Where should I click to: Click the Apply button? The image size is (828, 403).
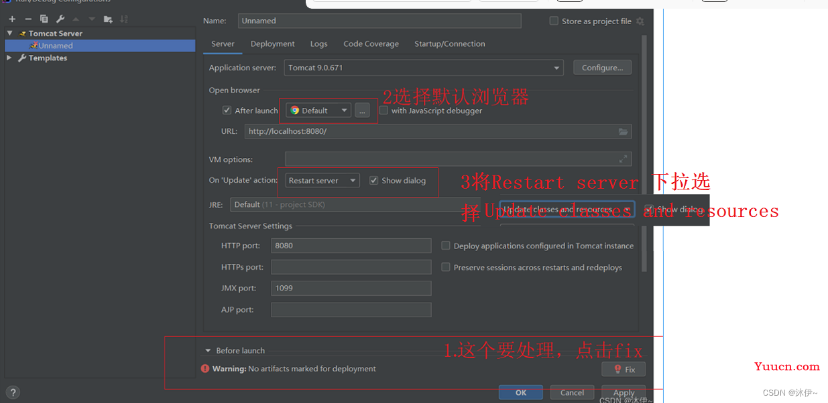point(624,393)
